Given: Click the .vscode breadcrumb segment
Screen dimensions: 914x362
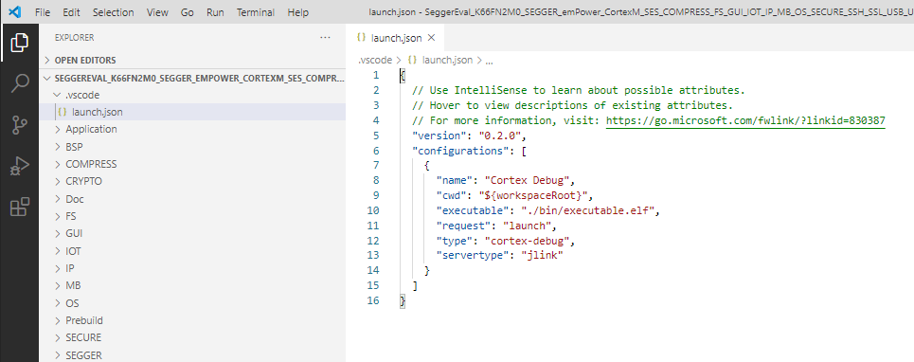Looking at the screenshot, I should (x=374, y=60).
